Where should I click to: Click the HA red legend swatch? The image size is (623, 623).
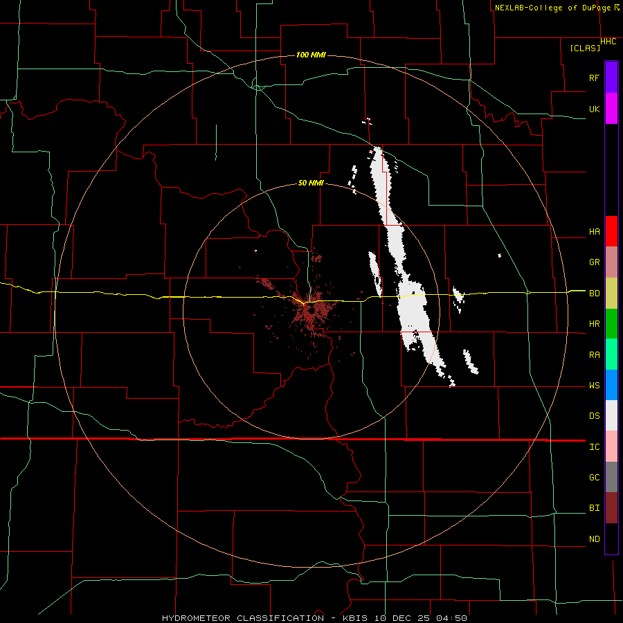(611, 231)
